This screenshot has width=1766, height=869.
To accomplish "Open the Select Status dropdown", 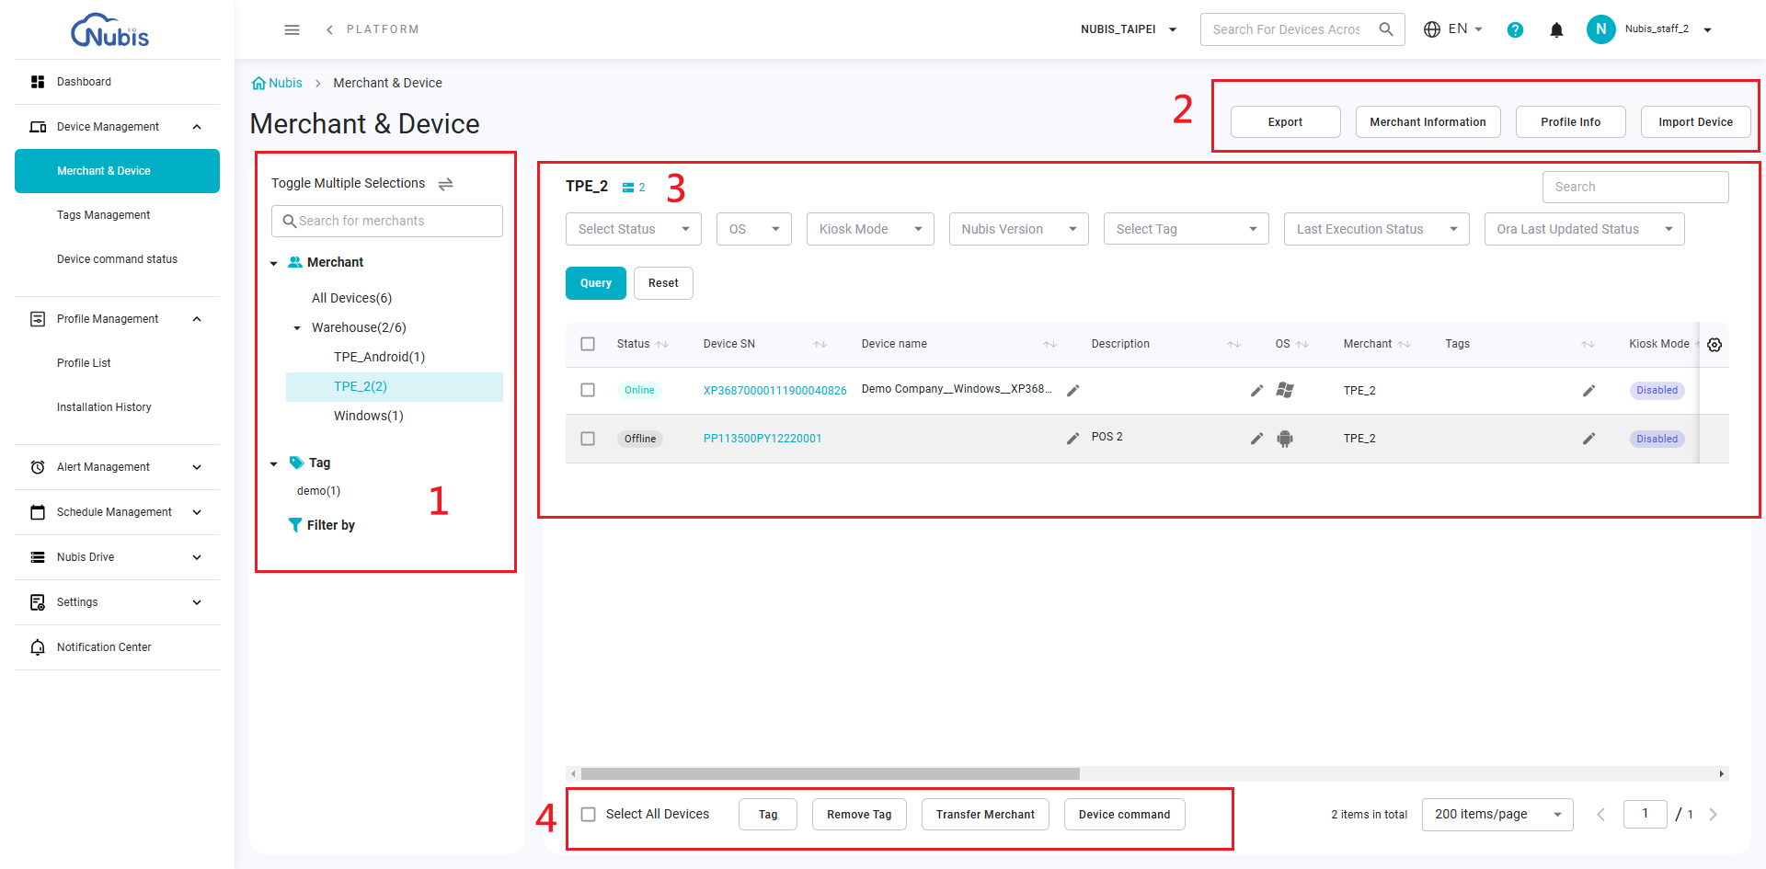I will click(634, 229).
